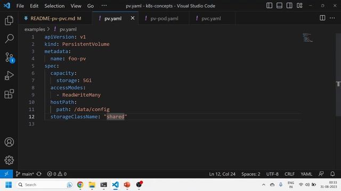Select language mode YAML

(x=306, y=174)
